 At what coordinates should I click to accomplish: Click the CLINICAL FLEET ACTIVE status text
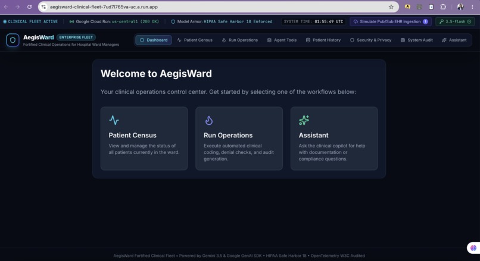33,21
